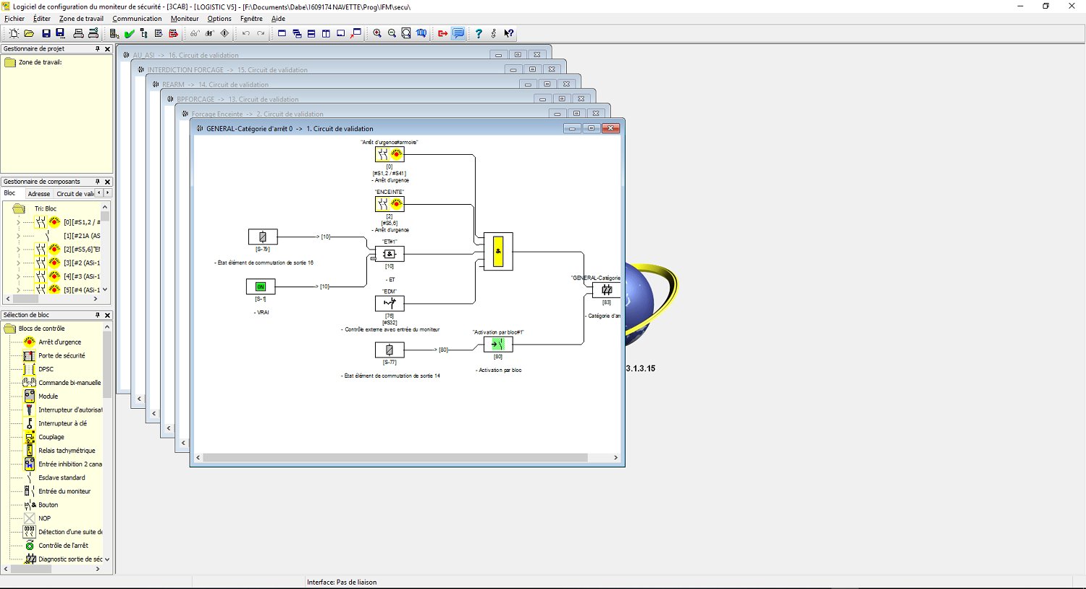Click the yellow AND gate block in diagram
The width and height of the screenshot is (1086, 589).
498,251
